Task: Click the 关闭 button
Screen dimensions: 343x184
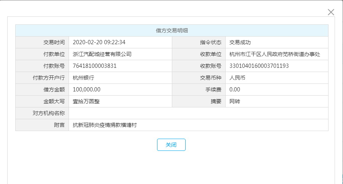Action: 171,145
